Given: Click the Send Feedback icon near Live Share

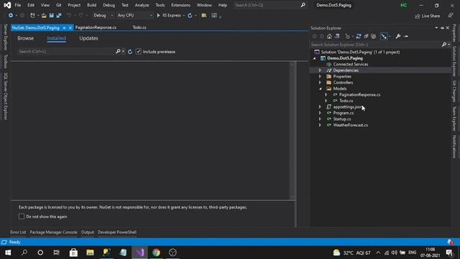Looking at the screenshot, I should (x=451, y=16).
